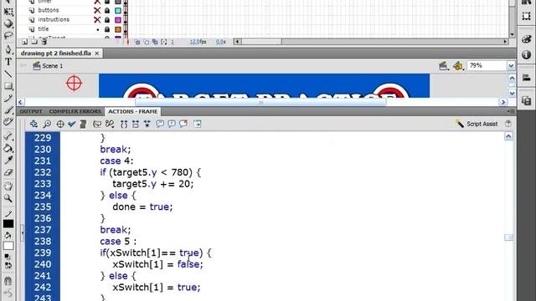Select the Lasso tool
Image resolution: width=536 pixels, height=301 pixels.
point(8,35)
